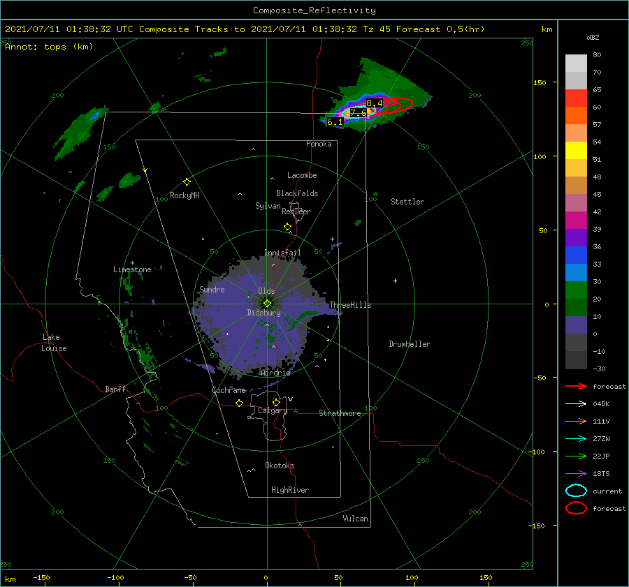Click the storm top label 8.4
Screen dimensions: 629x587
point(375,103)
